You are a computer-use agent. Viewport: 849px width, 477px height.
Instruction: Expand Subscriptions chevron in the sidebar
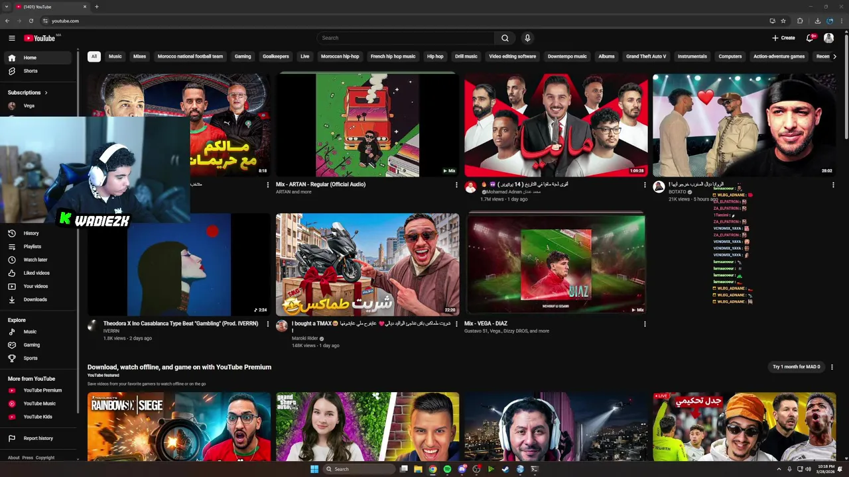[x=46, y=93]
